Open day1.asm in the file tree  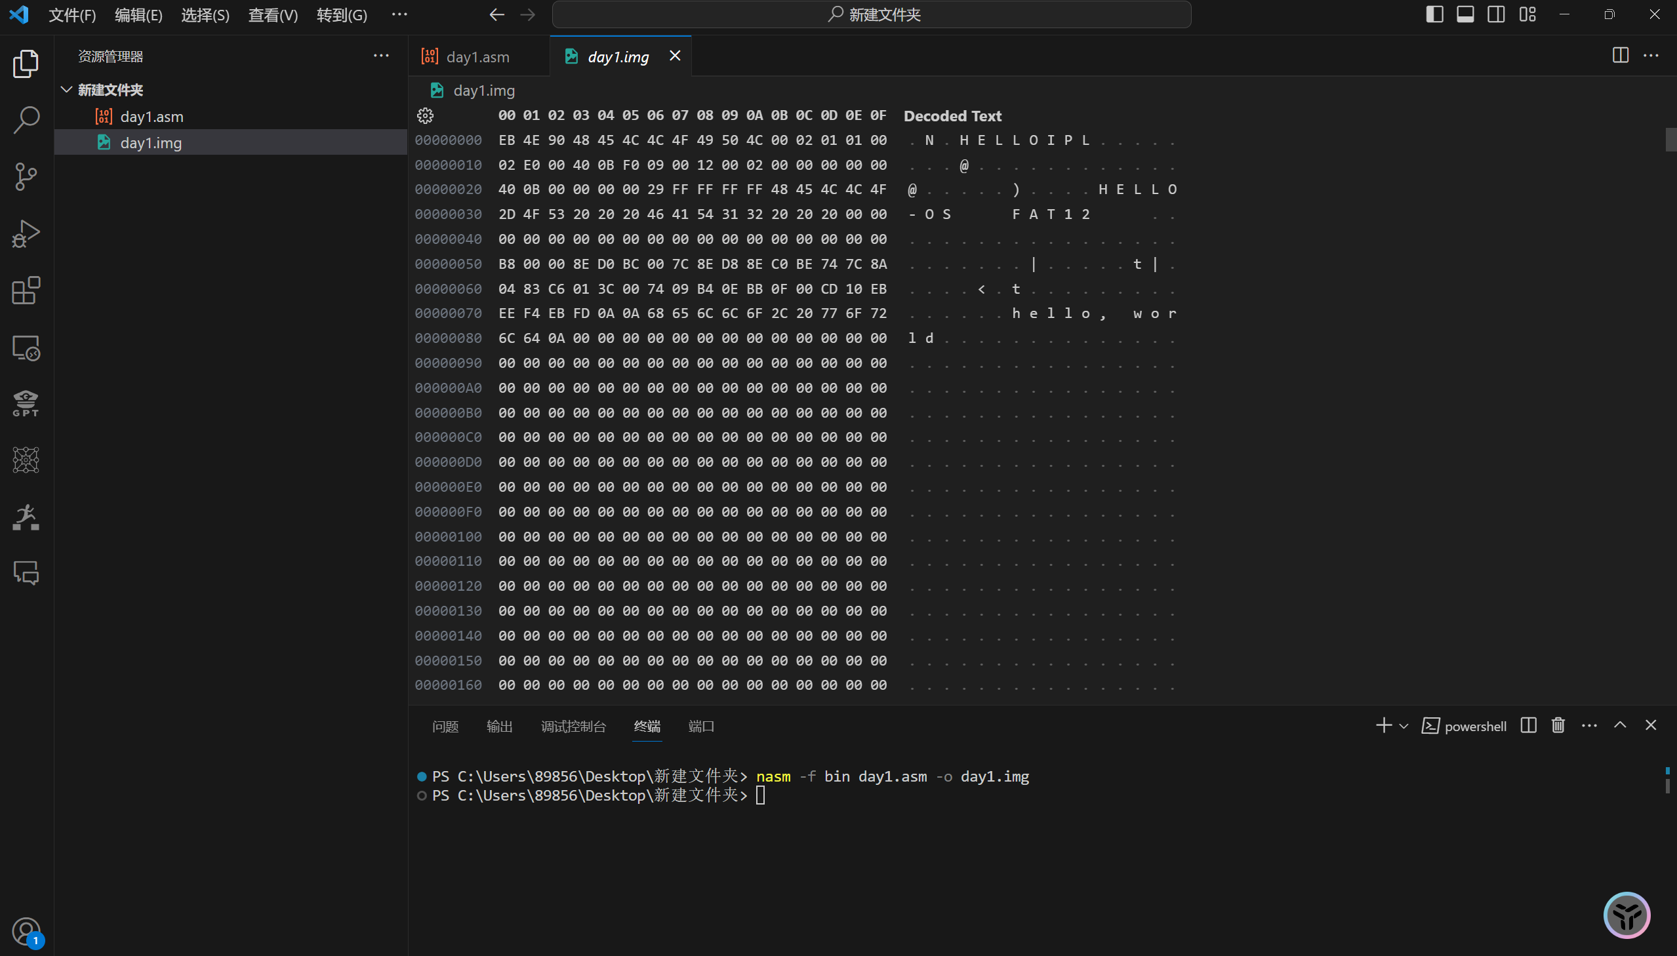(230, 117)
